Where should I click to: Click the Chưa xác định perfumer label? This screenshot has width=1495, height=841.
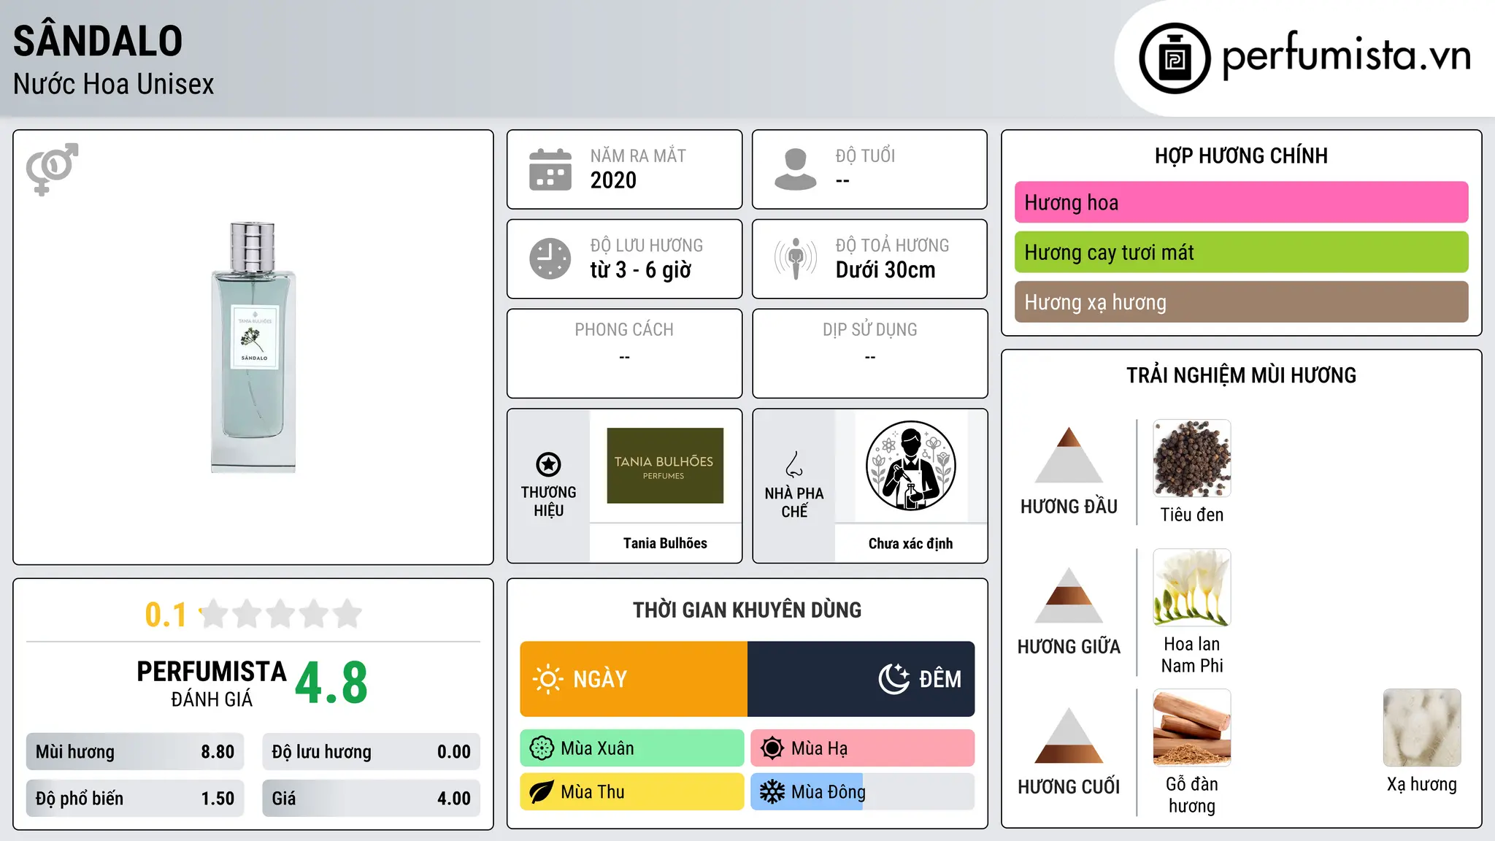(x=910, y=543)
